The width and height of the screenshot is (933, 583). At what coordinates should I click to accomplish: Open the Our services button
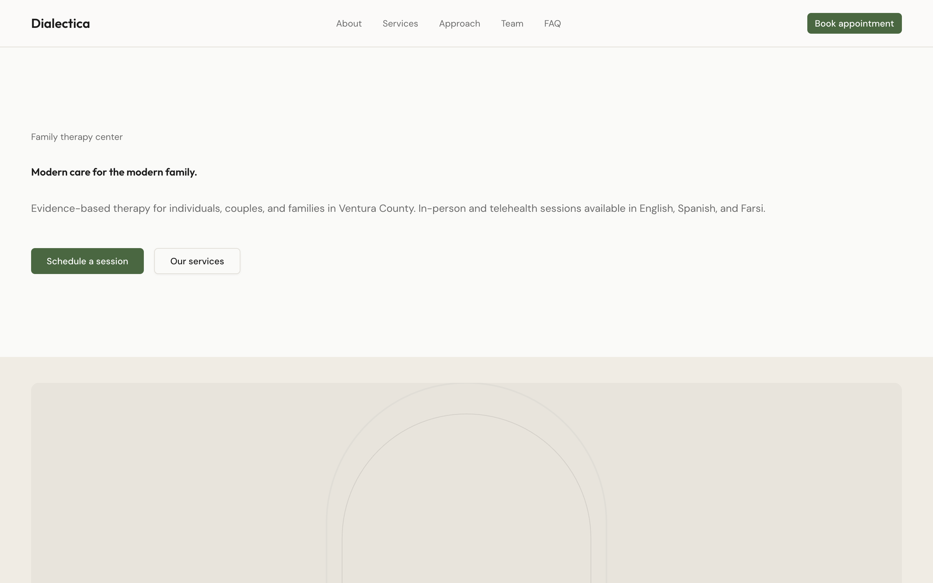point(197,261)
